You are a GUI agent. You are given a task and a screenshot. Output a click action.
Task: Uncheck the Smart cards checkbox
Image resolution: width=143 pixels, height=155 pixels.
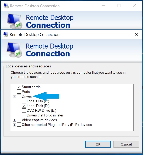pyautogui.click(x=19, y=87)
